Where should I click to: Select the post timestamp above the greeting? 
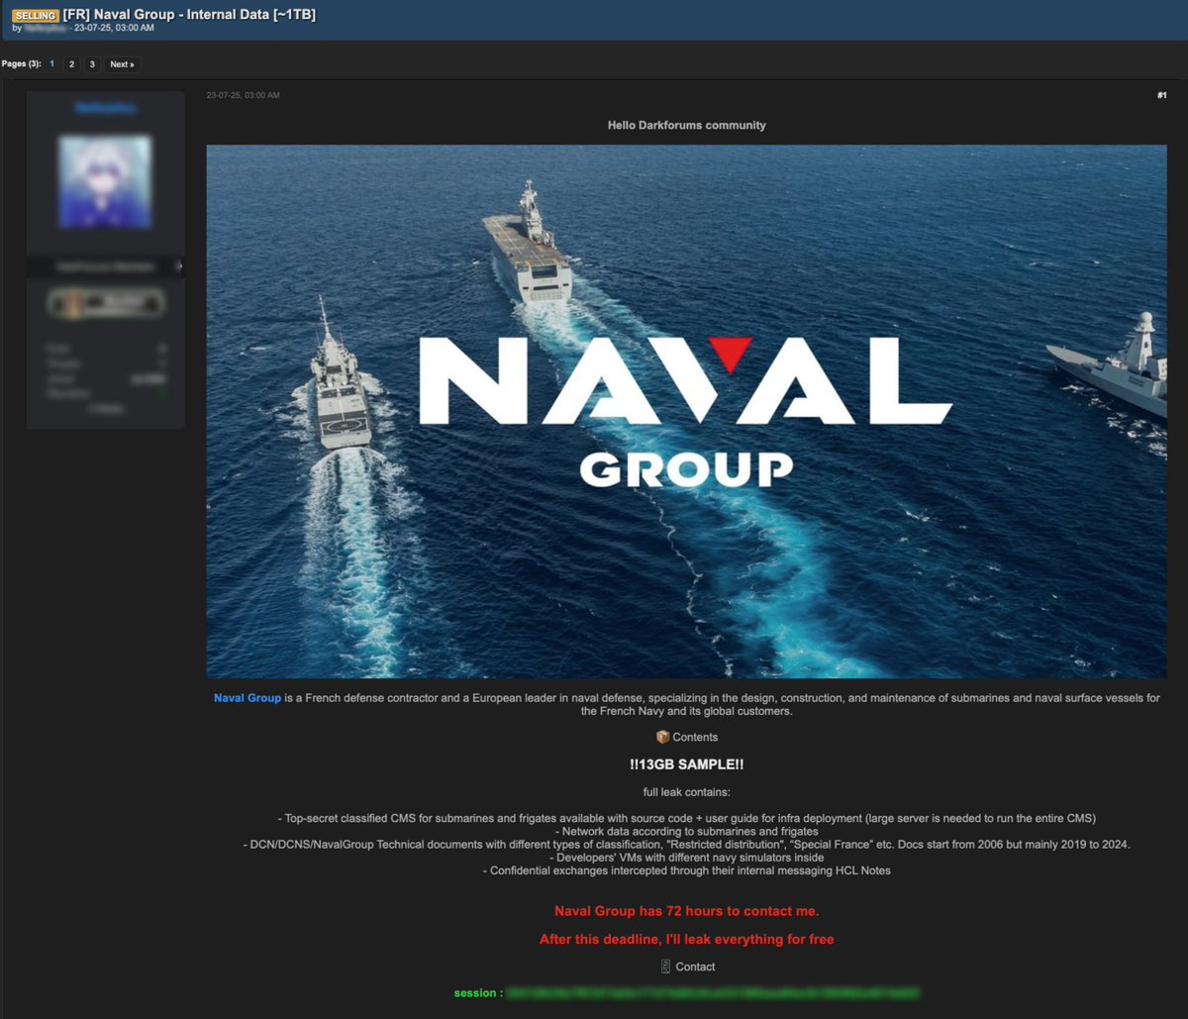click(x=243, y=95)
